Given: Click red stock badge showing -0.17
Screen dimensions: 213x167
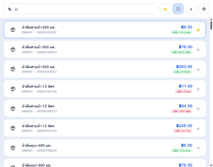Looking at the screenshot, I should (182, 131).
